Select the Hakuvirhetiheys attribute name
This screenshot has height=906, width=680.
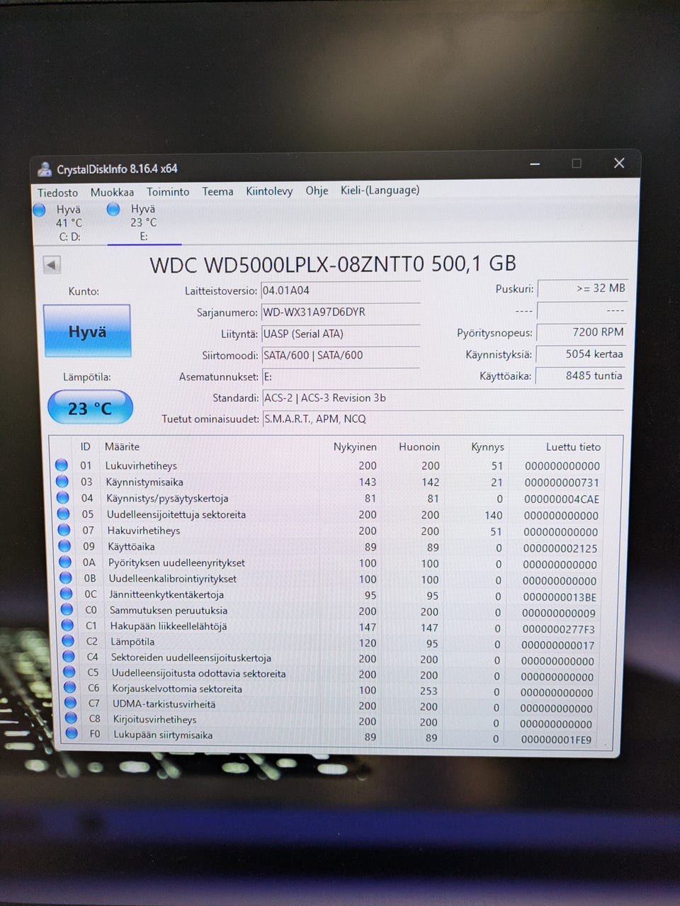pos(144,531)
